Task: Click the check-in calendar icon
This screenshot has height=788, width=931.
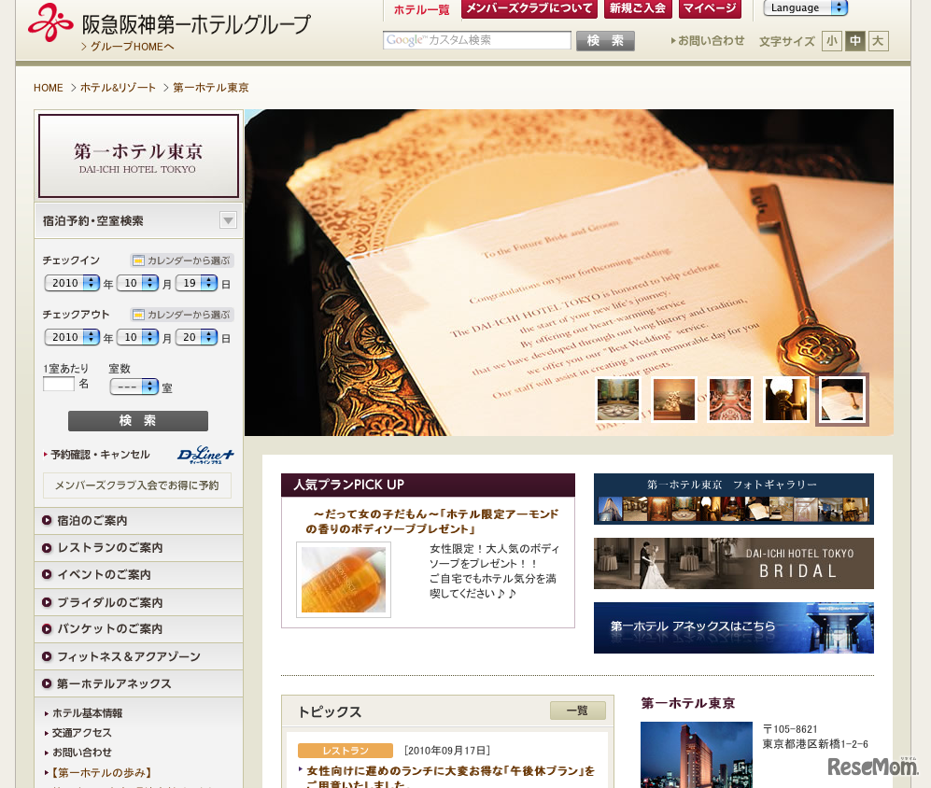Action: click(138, 260)
